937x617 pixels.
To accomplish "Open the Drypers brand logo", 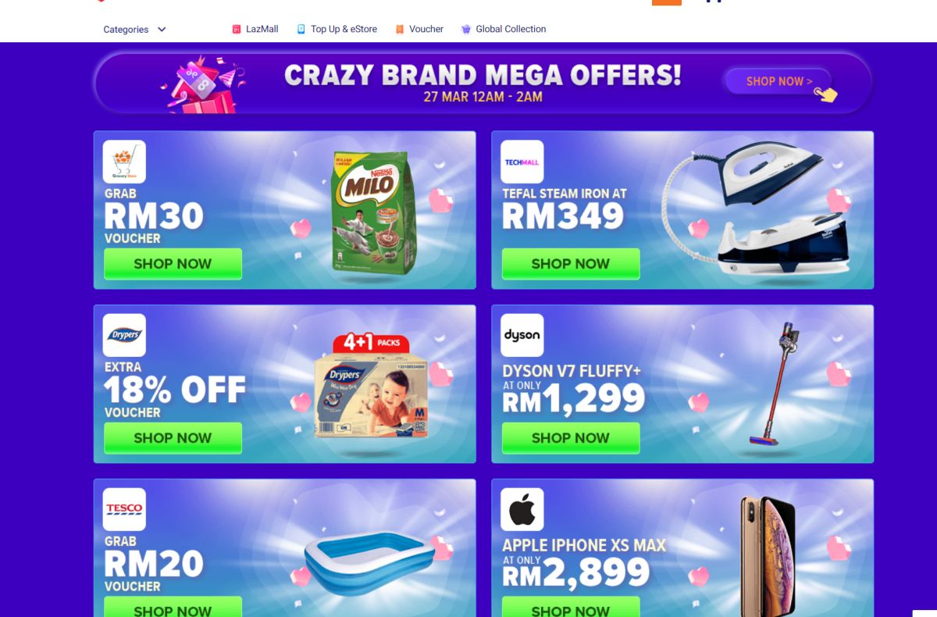I will click(x=124, y=335).
